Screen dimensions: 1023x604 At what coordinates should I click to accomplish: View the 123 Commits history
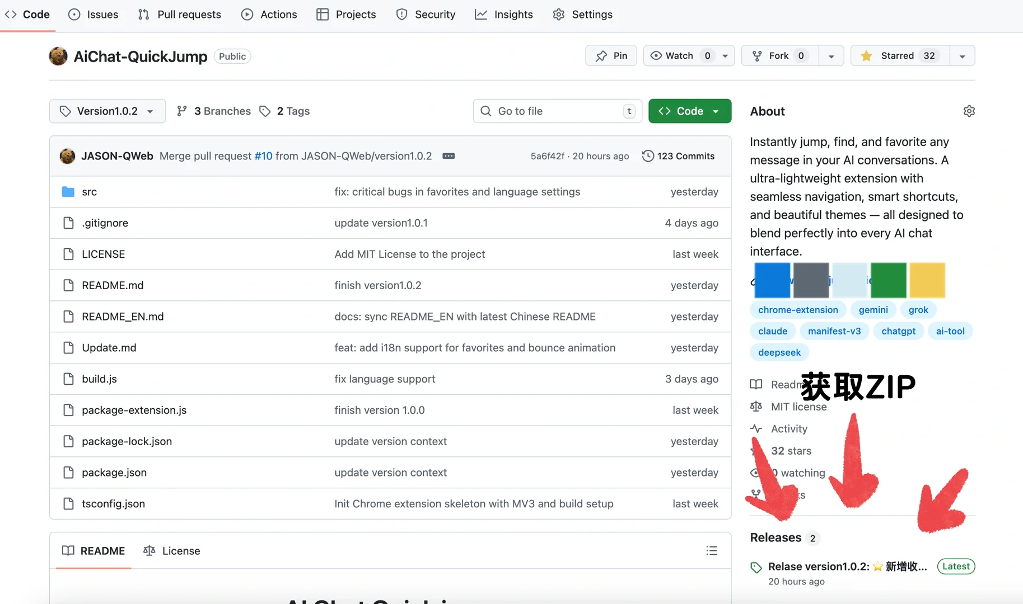678,156
